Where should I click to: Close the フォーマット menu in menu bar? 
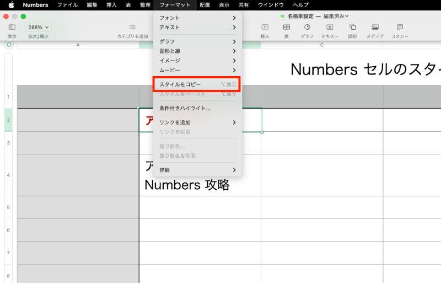(175, 5)
